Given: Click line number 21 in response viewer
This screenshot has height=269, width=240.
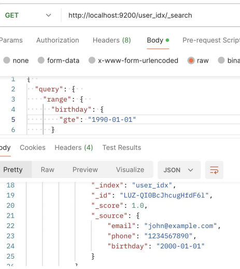Looking at the screenshot, I should [x=10, y=216].
